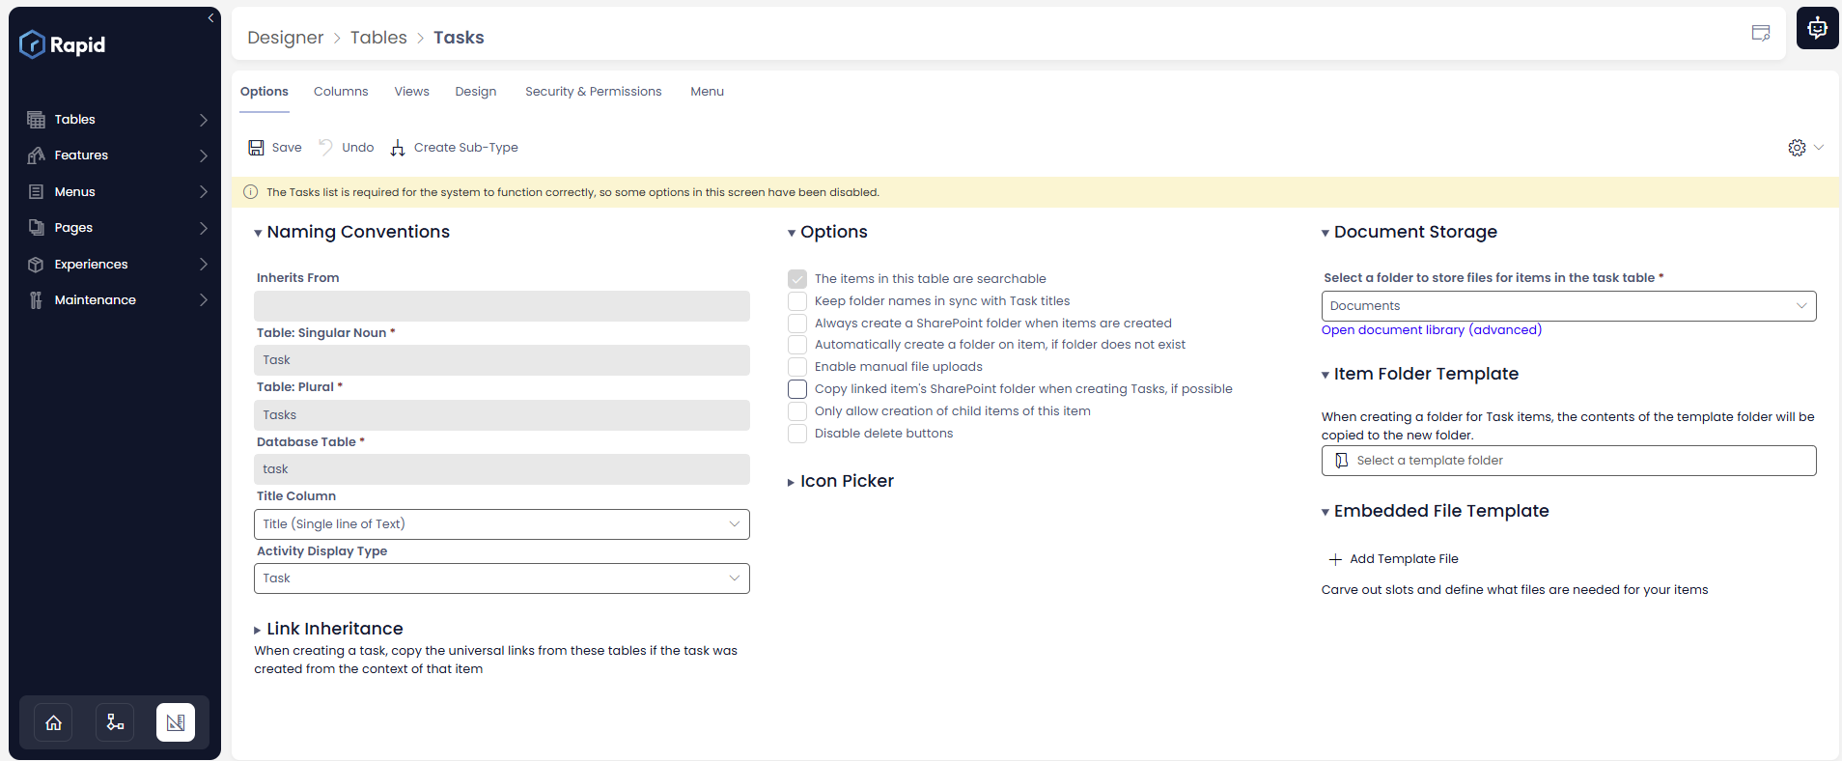Click the Table: Plural field
1842x761 pixels.
point(502,415)
